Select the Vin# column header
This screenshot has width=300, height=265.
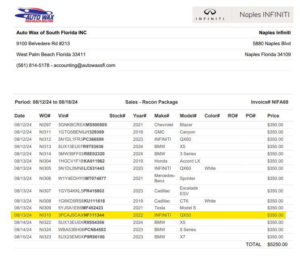pyautogui.click(x=63, y=116)
